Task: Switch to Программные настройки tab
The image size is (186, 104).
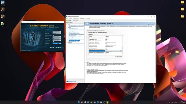Action: pos(102,32)
